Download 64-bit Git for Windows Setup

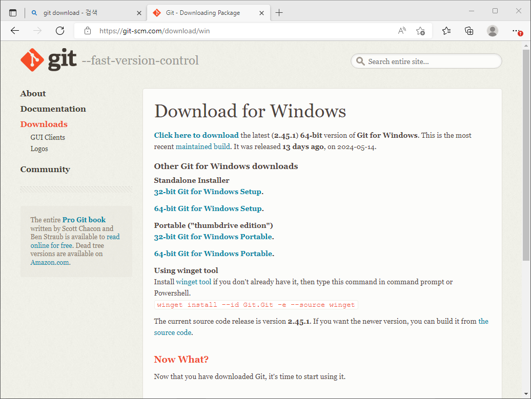tap(208, 208)
